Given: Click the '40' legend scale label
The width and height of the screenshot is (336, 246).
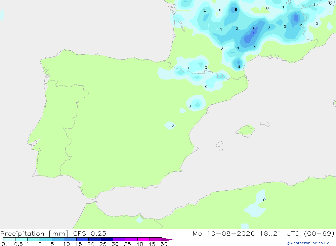Looking at the screenshot, I should pos(140,244).
